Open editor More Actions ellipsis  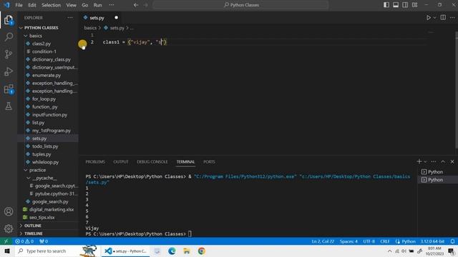pos(452,17)
